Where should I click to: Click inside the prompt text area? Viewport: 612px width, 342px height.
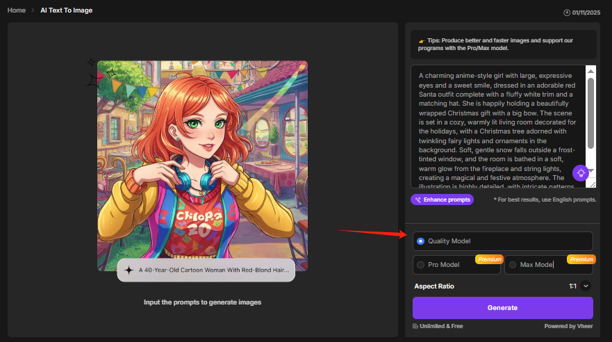point(497,125)
